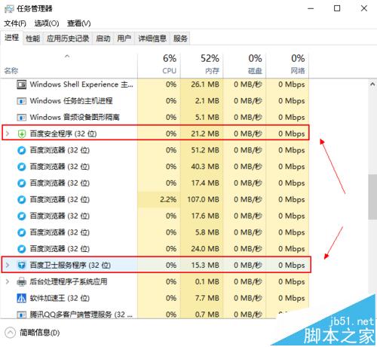Click the Task Manager title bar icon
Screen dimensions: 377x347
pyautogui.click(x=9, y=9)
